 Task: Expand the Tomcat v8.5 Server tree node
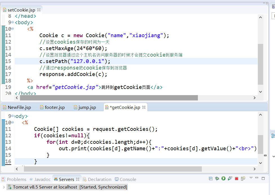4,187
